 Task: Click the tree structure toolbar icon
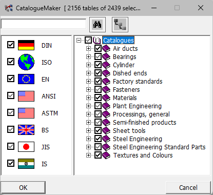tap(120, 25)
